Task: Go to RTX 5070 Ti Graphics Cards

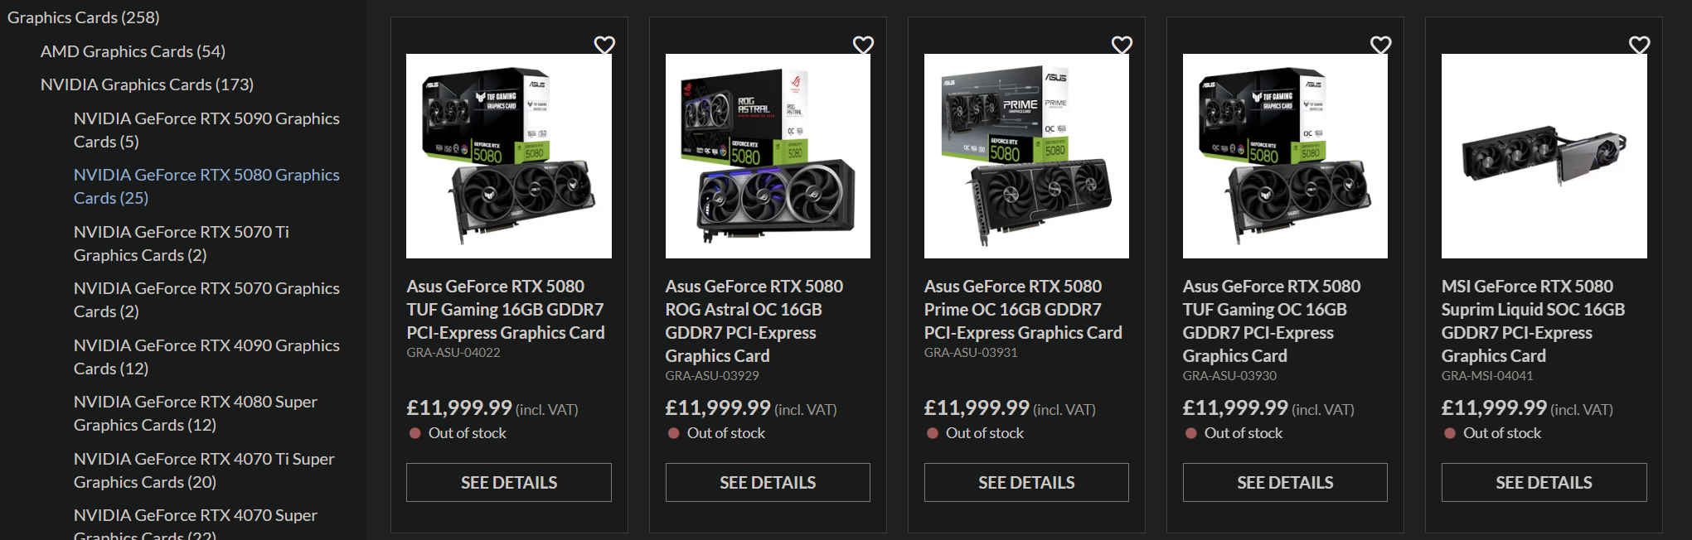Action: 182,243
